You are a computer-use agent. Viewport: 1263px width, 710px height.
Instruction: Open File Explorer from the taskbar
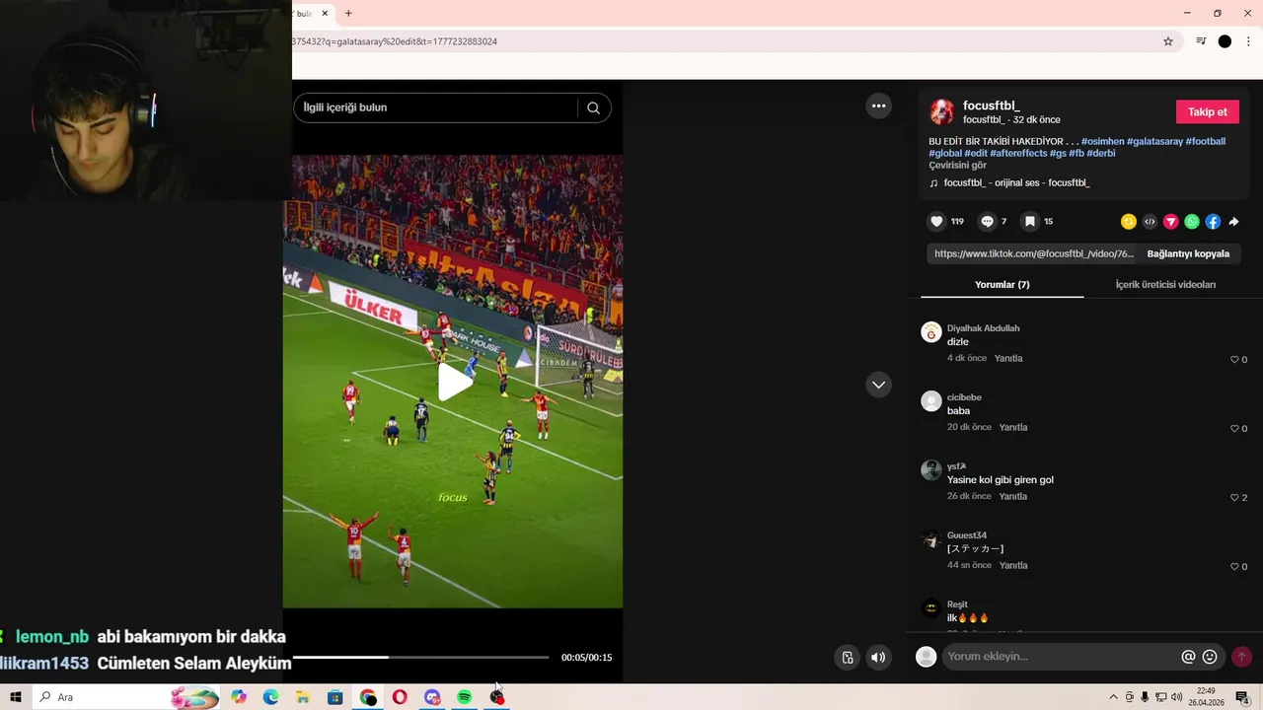click(x=303, y=697)
